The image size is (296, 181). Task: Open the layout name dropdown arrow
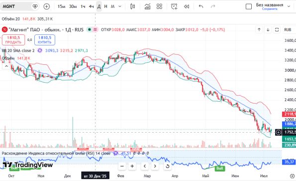tap(289, 6)
